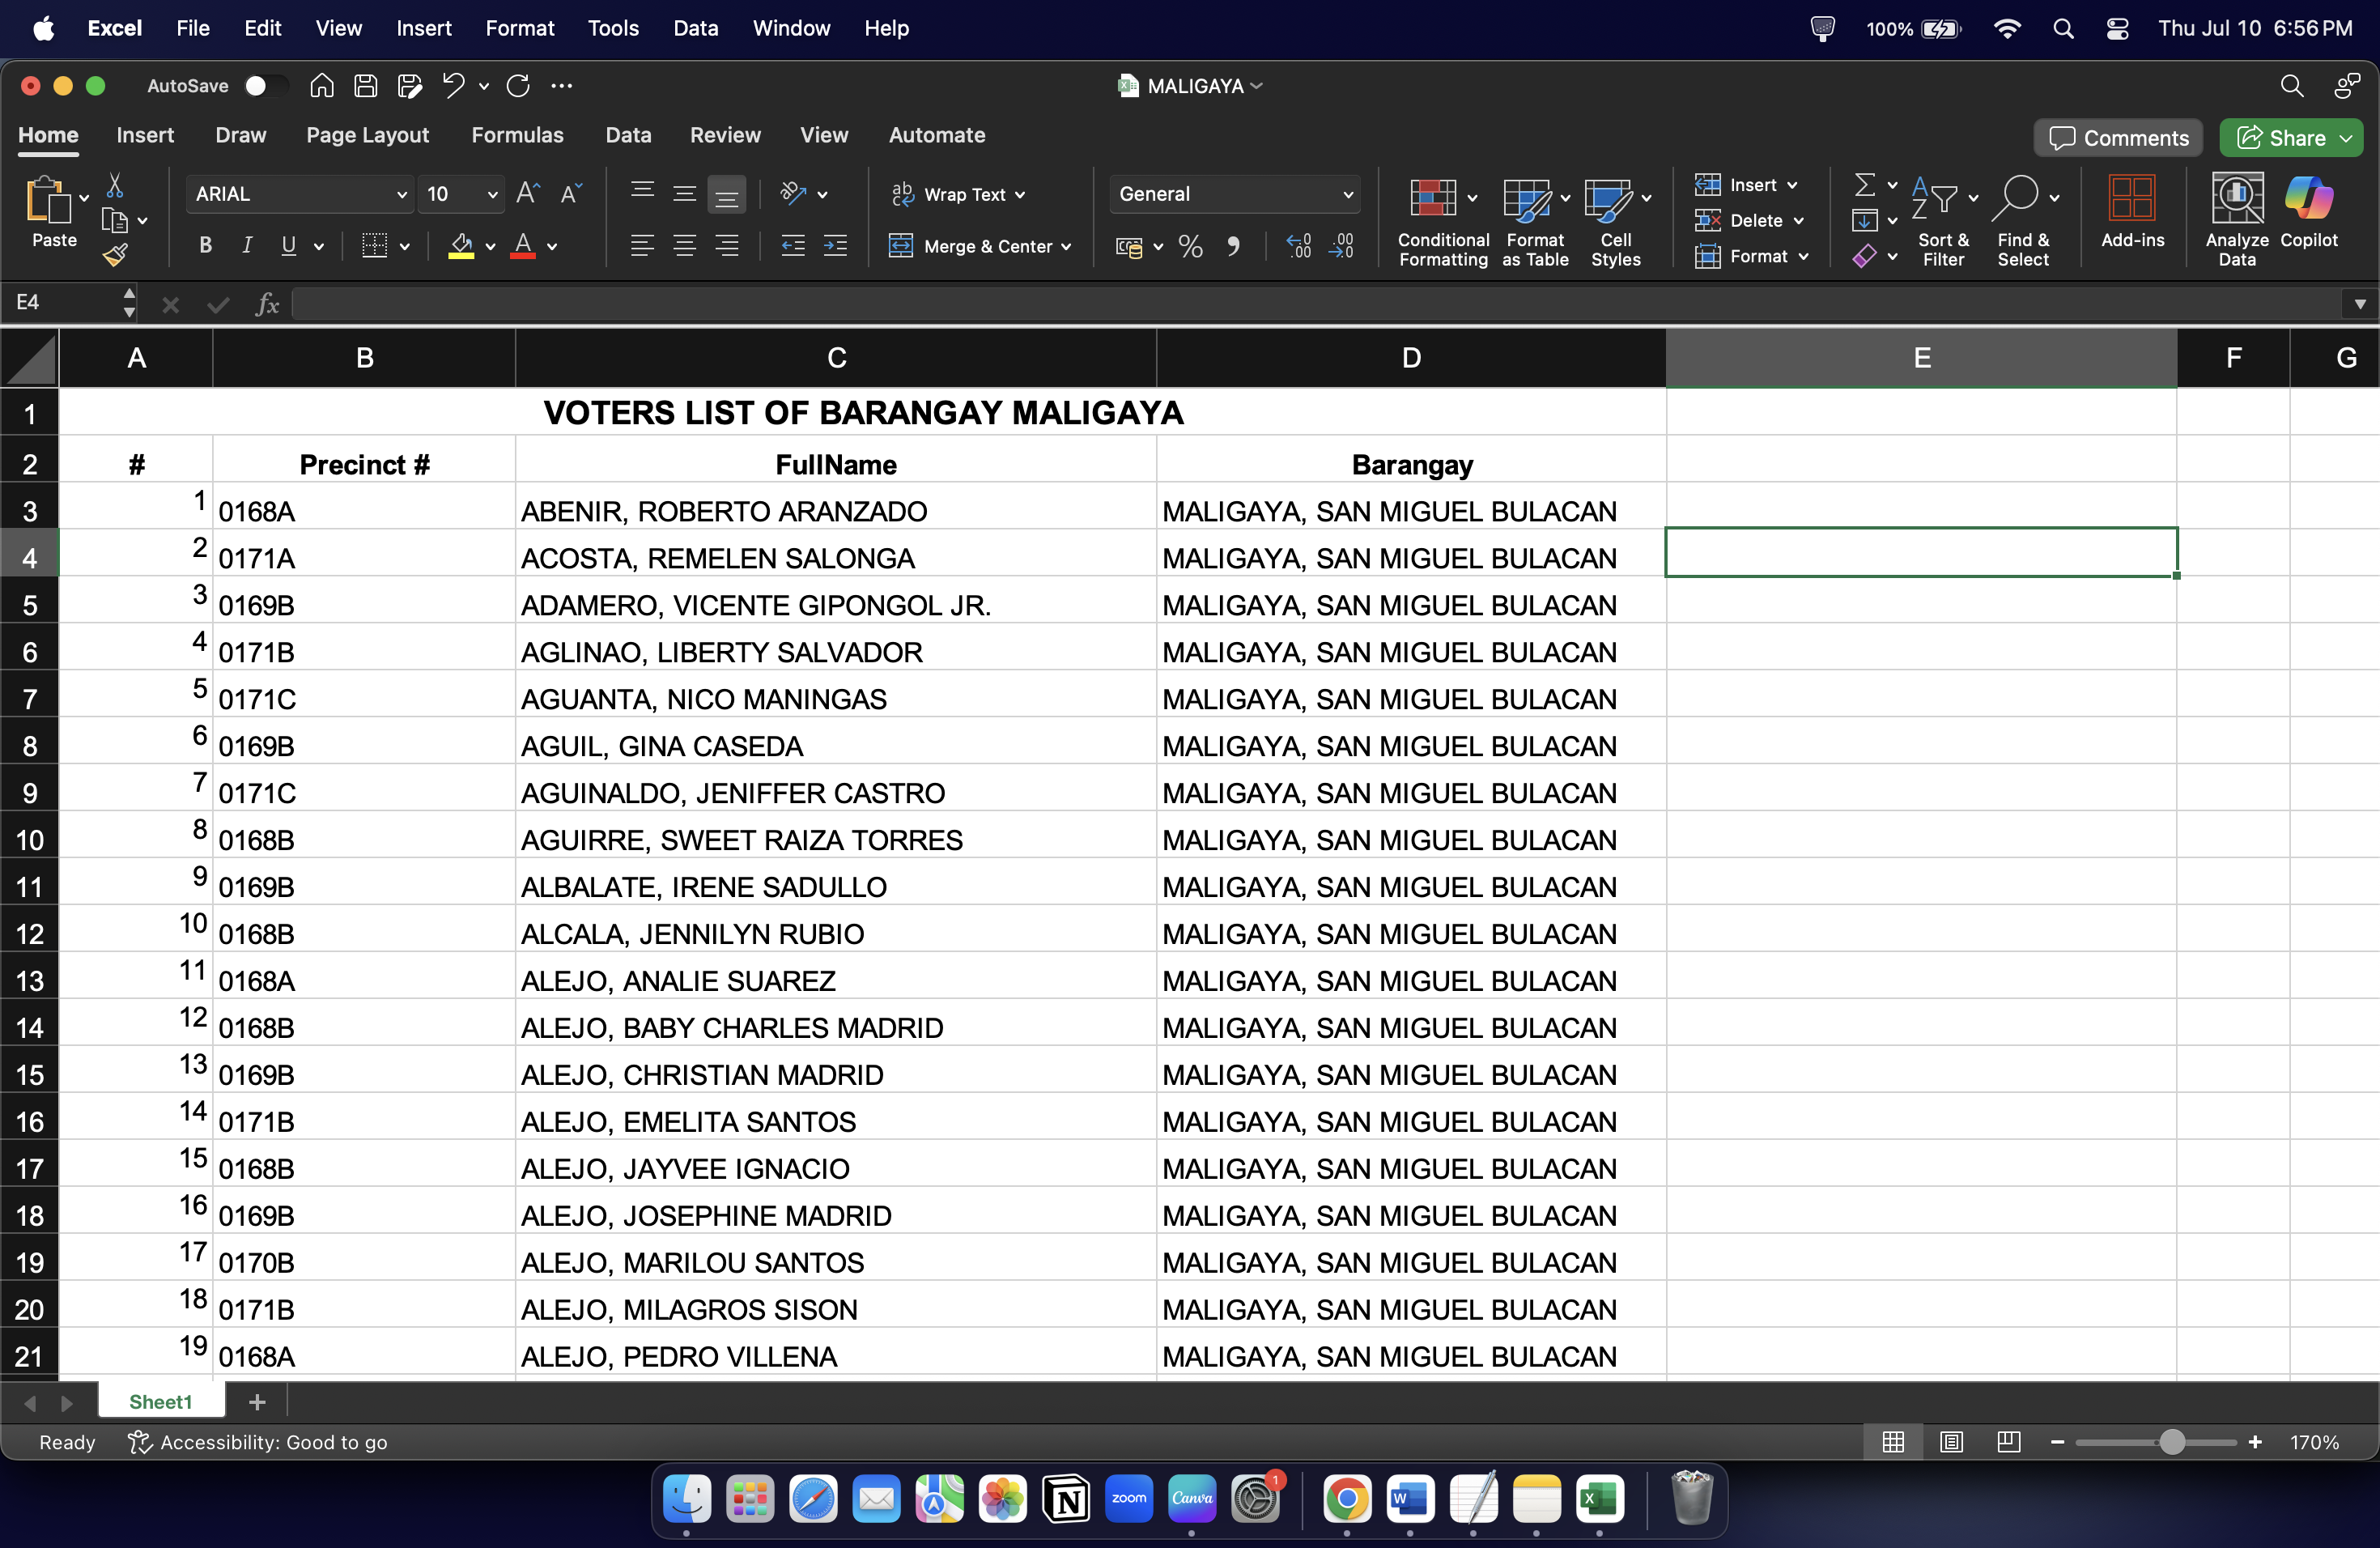Viewport: 2380px width, 1548px height.
Task: Click Increase Decimal icon
Action: 1298,247
